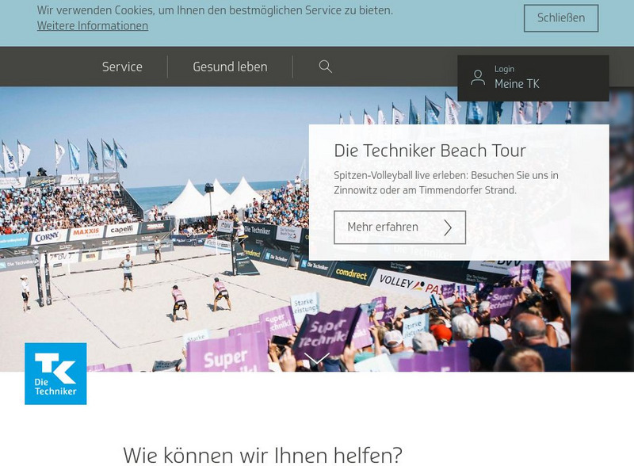Open the Gesund leben menu
Screen dimensions: 634x466
230,67
